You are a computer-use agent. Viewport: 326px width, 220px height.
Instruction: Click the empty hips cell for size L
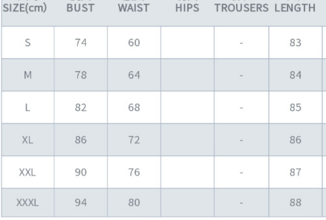(188, 107)
